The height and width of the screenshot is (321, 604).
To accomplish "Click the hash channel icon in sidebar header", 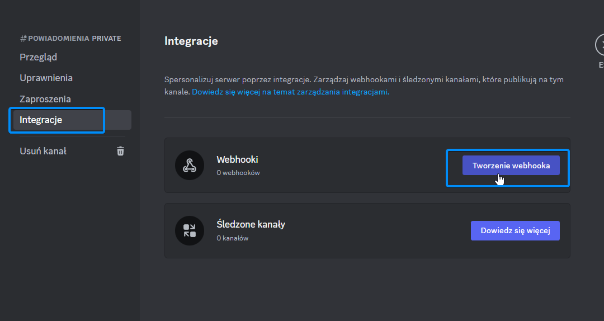I will 23,39.
